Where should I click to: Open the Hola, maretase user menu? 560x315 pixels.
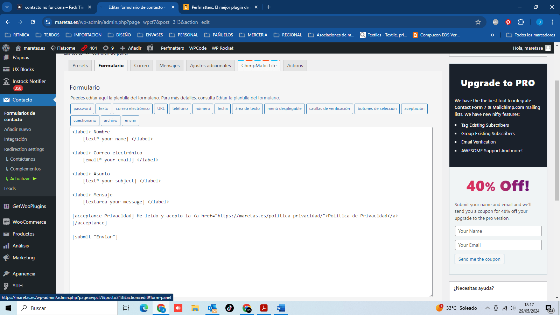tap(532, 48)
